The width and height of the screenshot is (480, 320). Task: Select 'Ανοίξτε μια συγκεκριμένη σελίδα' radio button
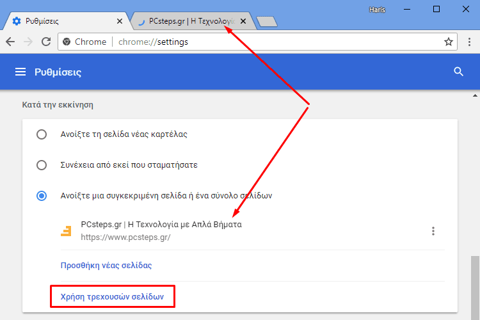[42, 196]
